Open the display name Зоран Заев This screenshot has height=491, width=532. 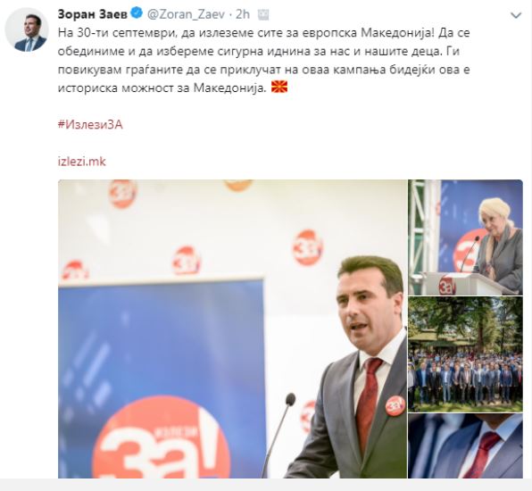point(93,14)
